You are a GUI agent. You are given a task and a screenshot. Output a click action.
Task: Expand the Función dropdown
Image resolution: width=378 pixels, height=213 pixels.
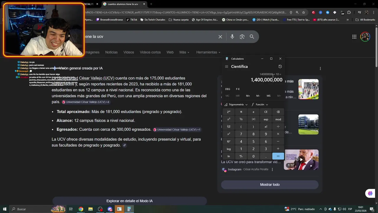click(x=260, y=104)
